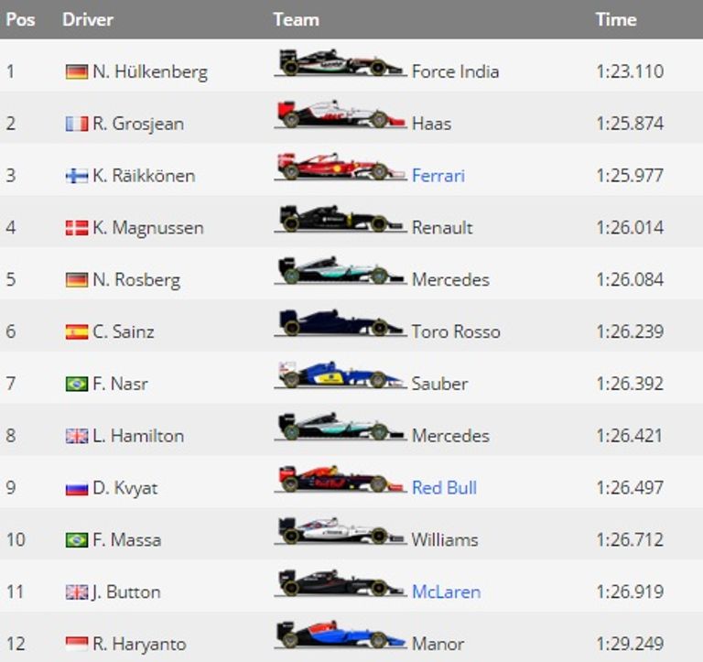
Task: Open the McLaren team link
Action: pyautogui.click(x=446, y=592)
